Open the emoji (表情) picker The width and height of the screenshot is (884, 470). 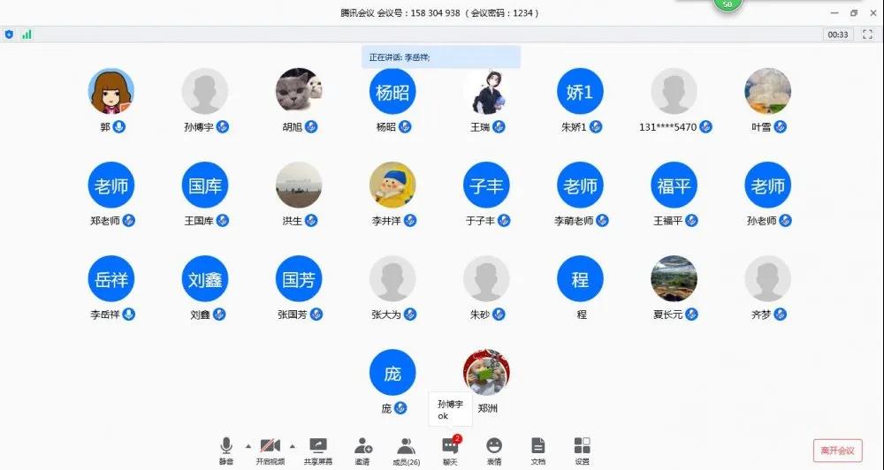[494, 447]
